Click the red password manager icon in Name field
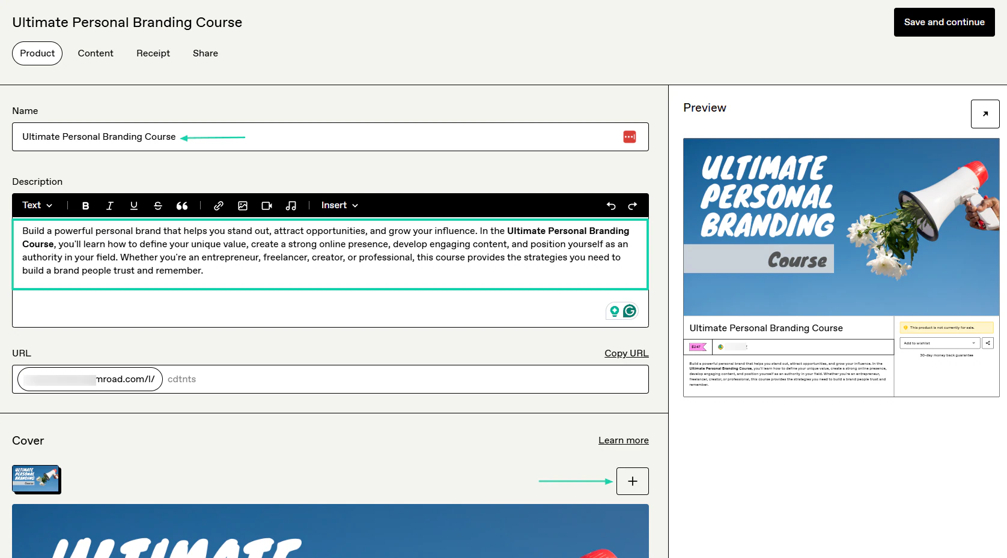The image size is (1007, 558). tap(630, 137)
